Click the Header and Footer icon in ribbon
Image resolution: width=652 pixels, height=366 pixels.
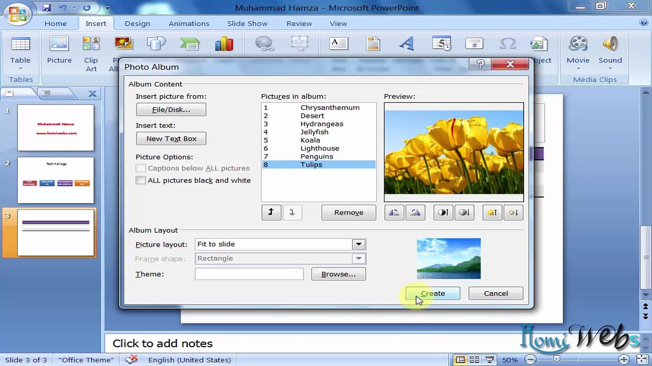pyautogui.click(x=373, y=45)
